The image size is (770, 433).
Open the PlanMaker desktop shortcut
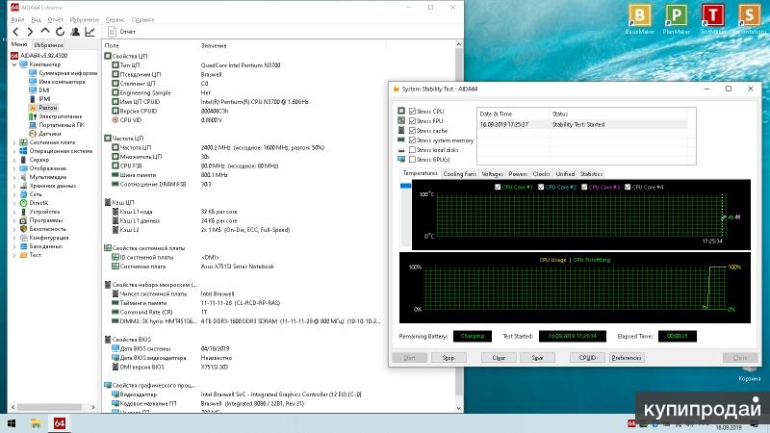pos(677,19)
